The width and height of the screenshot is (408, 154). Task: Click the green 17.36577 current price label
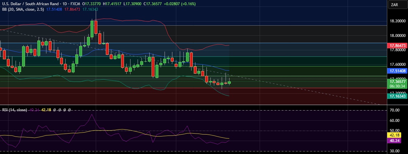pyautogui.click(x=398, y=82)
